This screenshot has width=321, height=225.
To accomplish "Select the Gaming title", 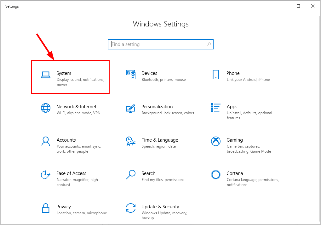I will pos(235,140).
